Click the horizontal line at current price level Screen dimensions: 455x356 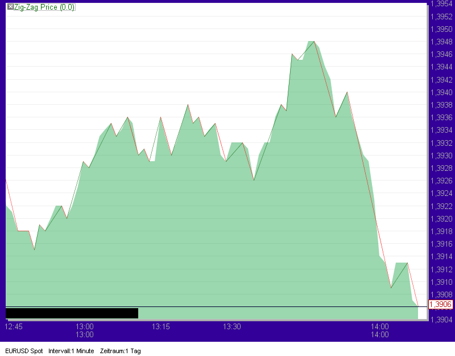227,305
